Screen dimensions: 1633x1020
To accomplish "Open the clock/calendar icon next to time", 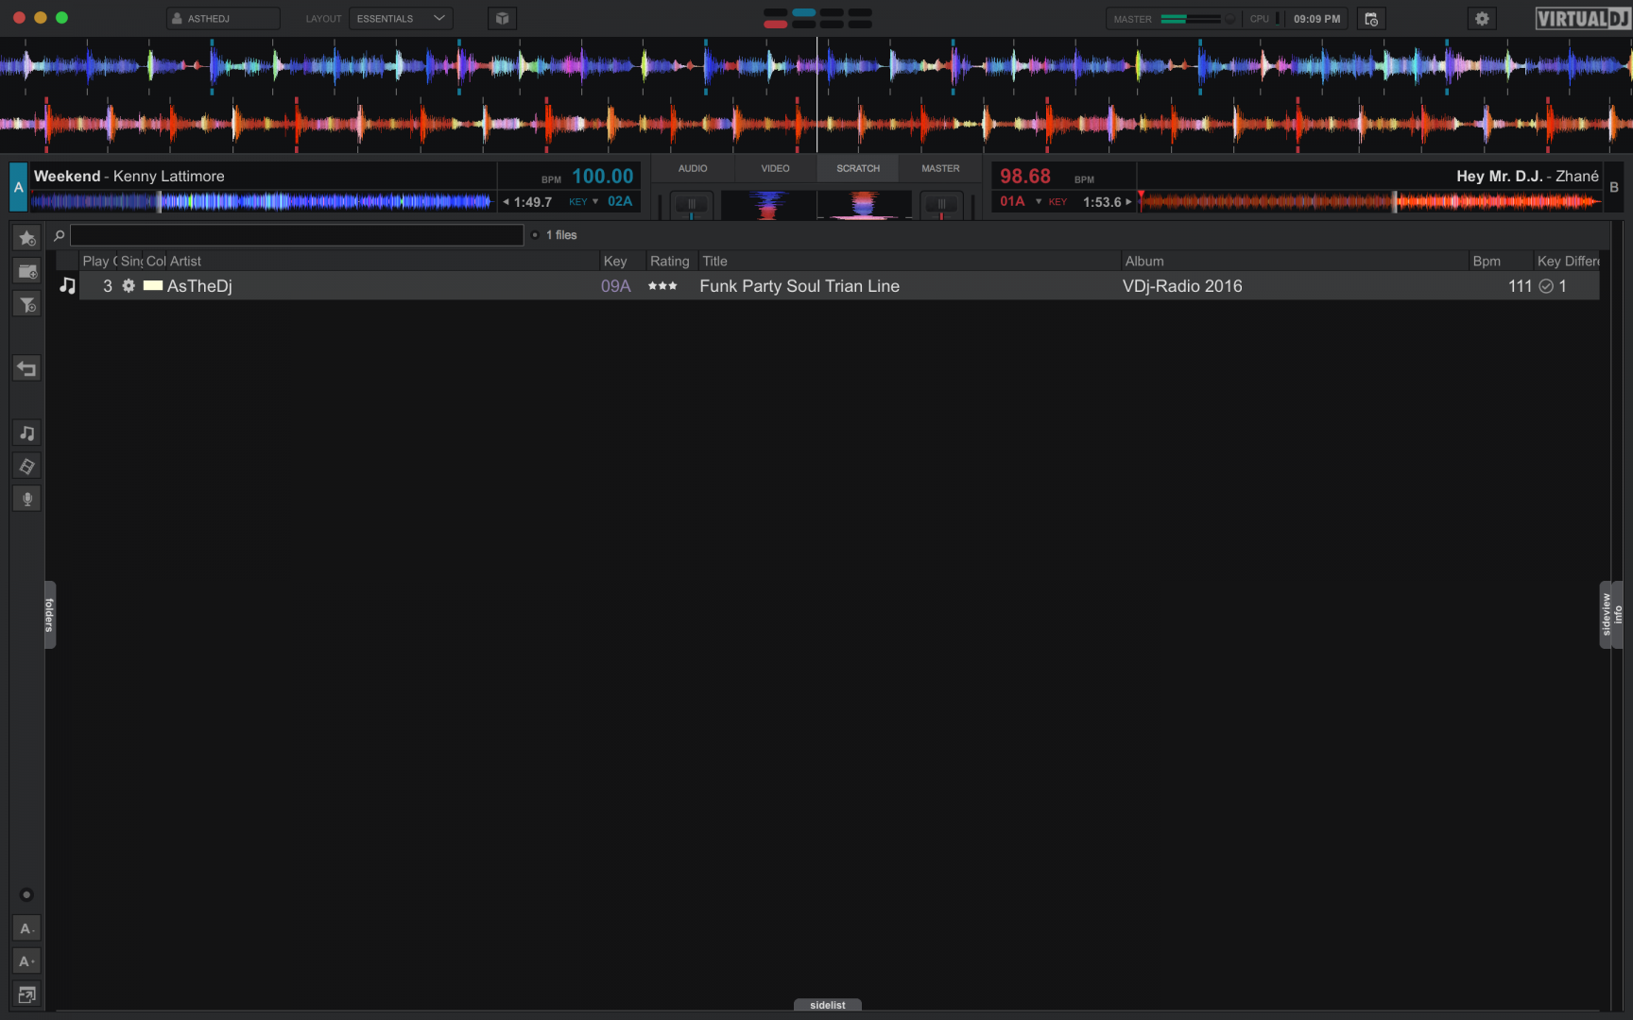I will click(1371, 19).
